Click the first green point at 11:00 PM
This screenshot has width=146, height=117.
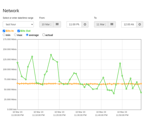[x=18, y=63]
